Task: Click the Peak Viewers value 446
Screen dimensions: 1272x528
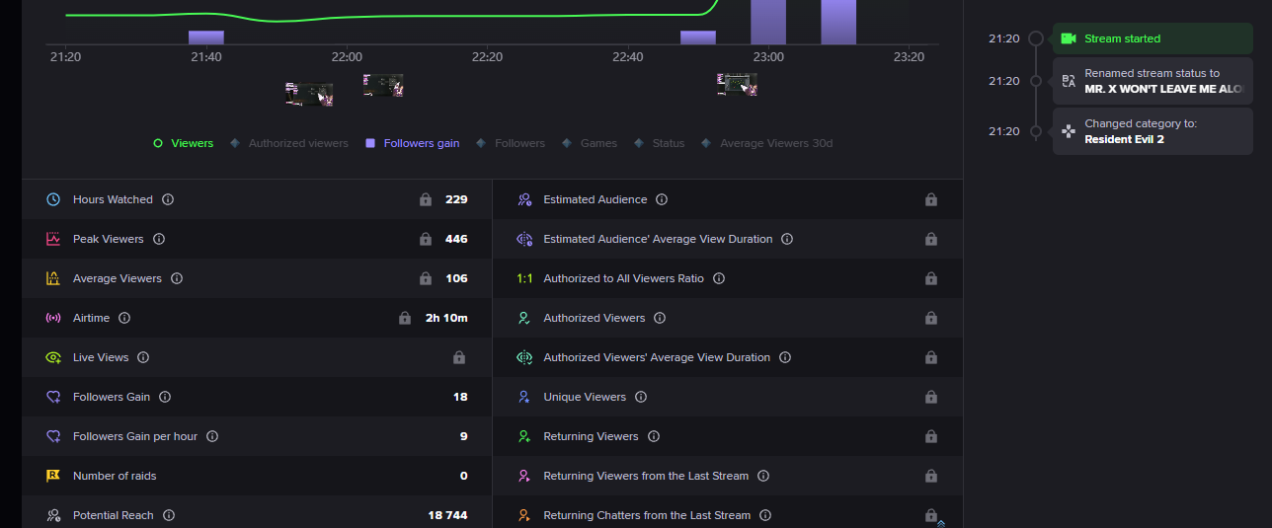Action: (456, 239)
